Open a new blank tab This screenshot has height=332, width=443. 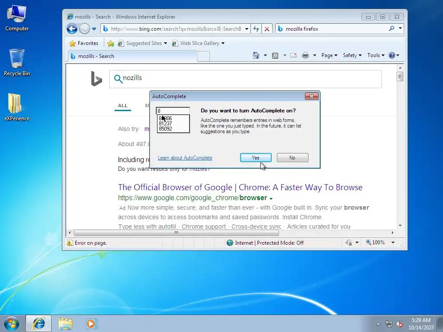[x=203, y=56]
